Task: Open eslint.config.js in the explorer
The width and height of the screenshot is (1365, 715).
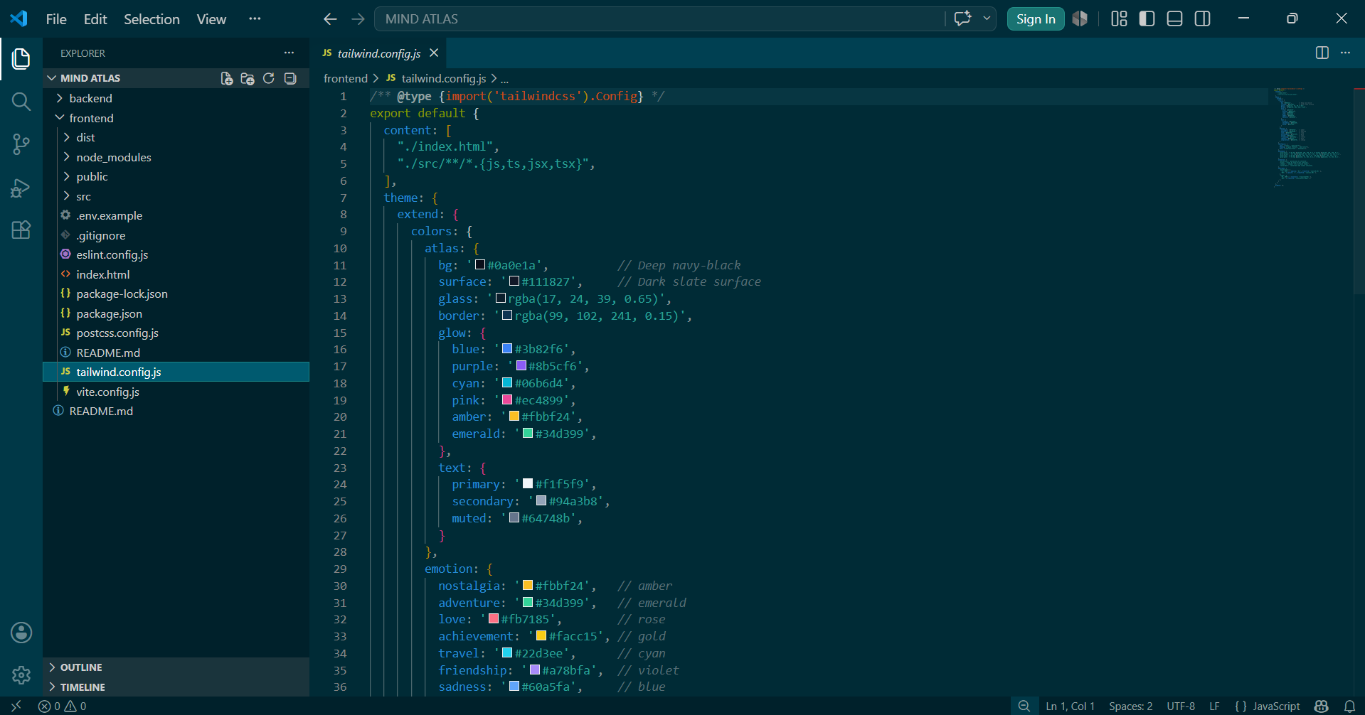Action: [x=176, y=254]
